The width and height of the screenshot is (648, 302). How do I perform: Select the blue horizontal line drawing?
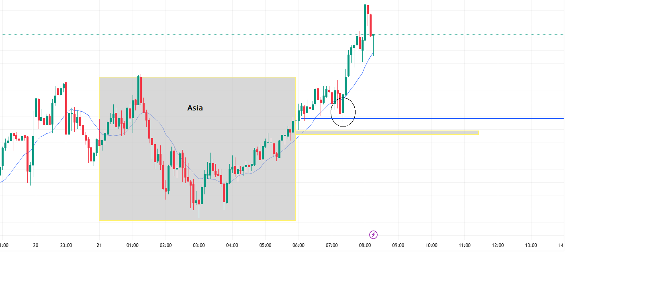pyautogui.click(x=442, y=118)
